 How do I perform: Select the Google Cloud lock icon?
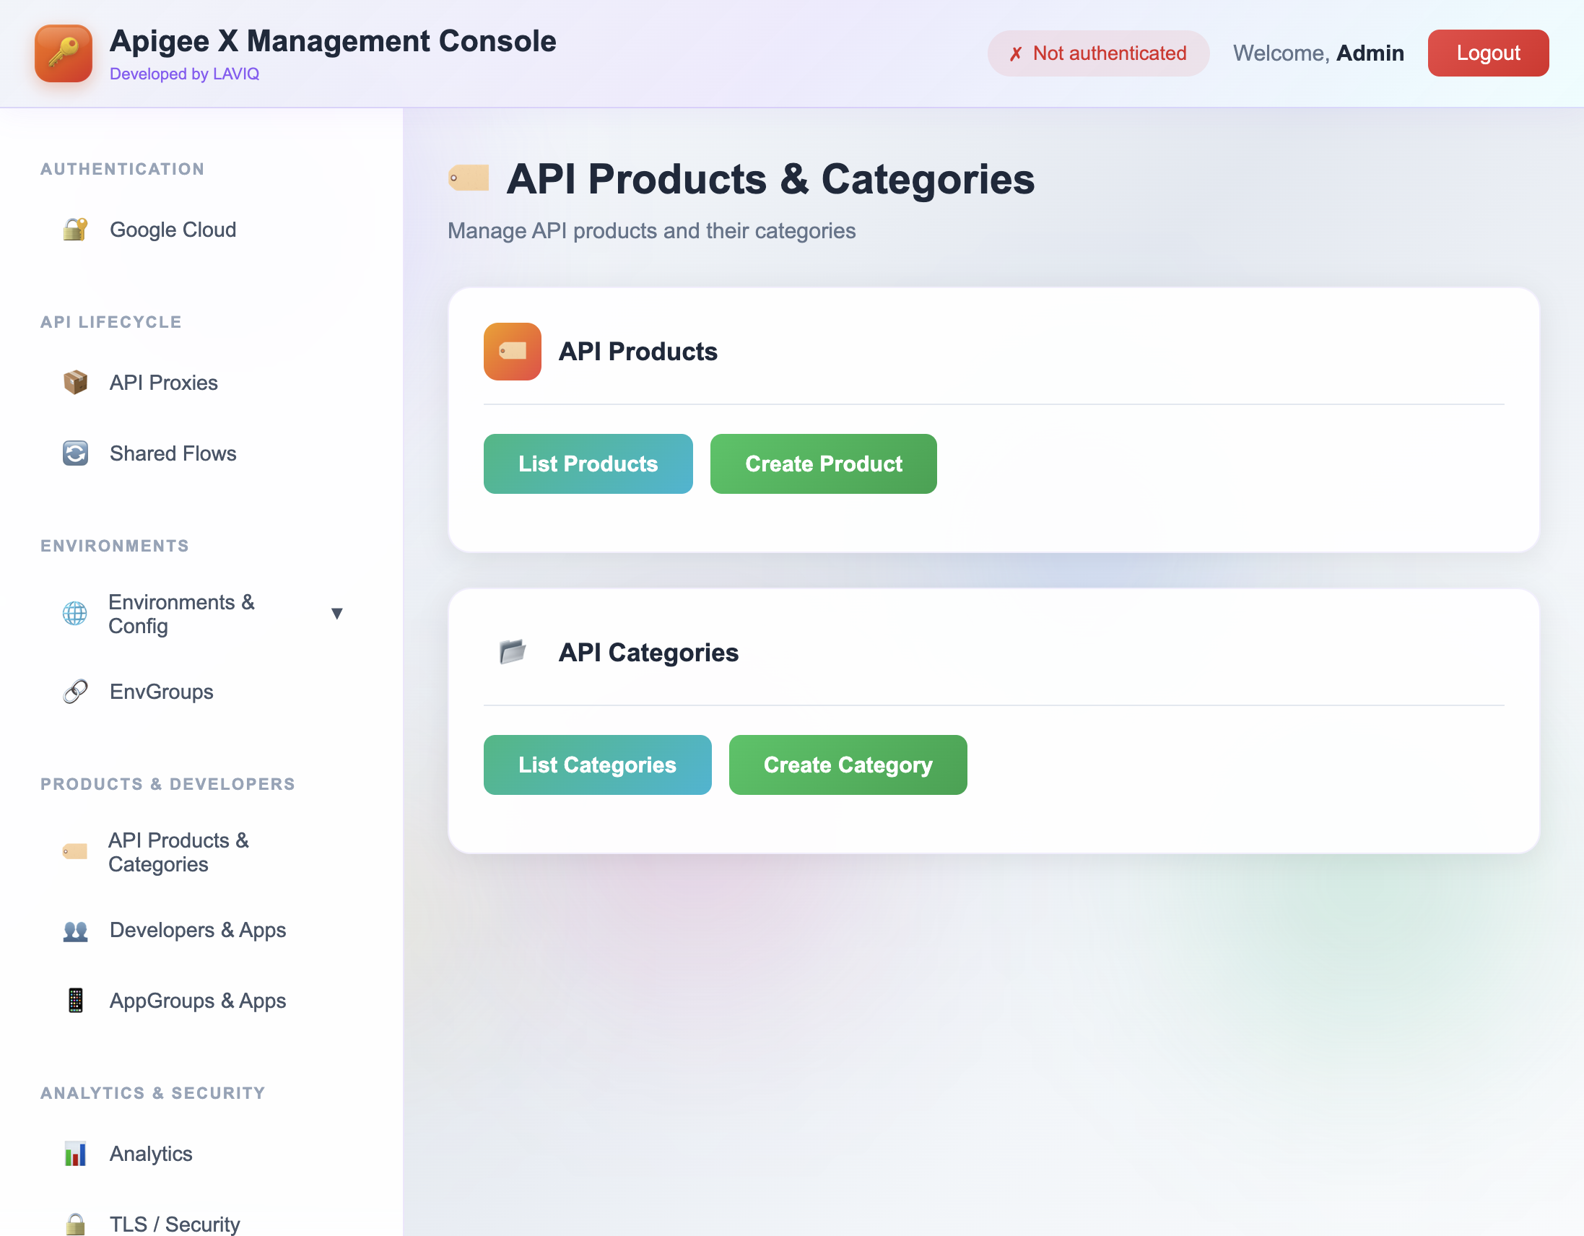pos(75,229)
